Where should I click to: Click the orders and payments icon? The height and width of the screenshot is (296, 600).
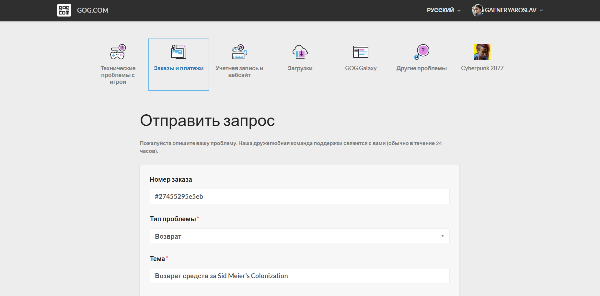click(179, 52)
